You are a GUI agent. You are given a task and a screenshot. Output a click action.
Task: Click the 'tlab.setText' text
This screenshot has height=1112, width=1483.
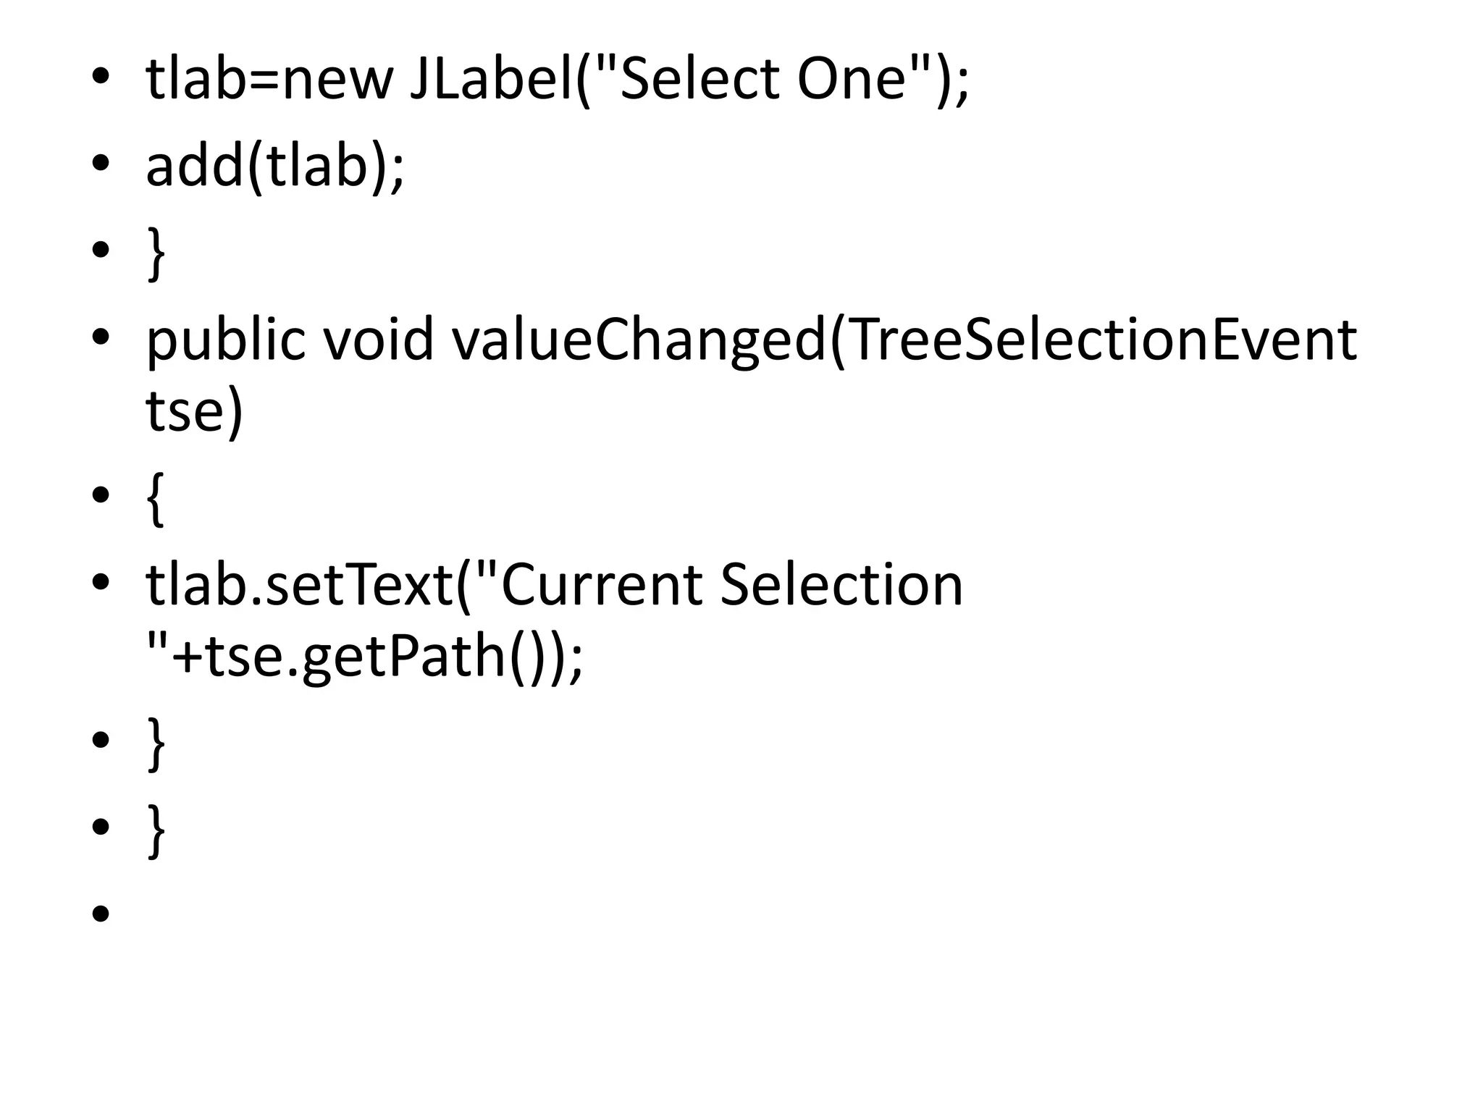pyautogui.click(x=300, y=584)
